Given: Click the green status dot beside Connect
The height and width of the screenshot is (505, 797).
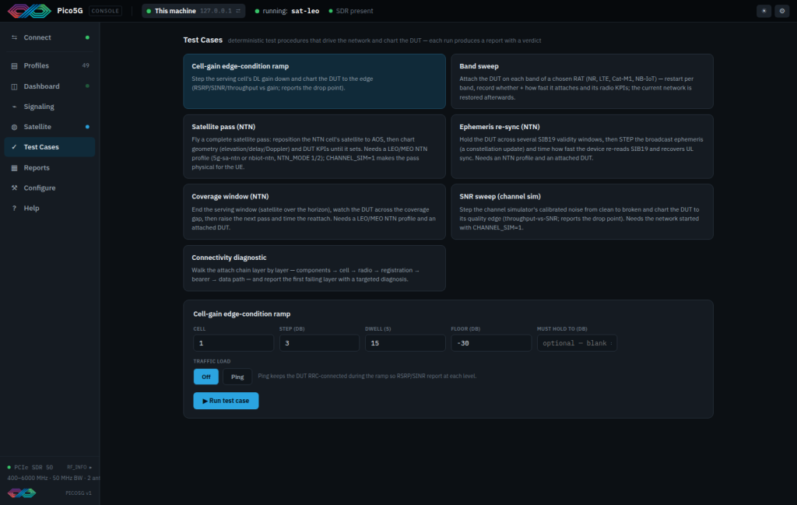Looking at the screenshot, I should (87, 37).
